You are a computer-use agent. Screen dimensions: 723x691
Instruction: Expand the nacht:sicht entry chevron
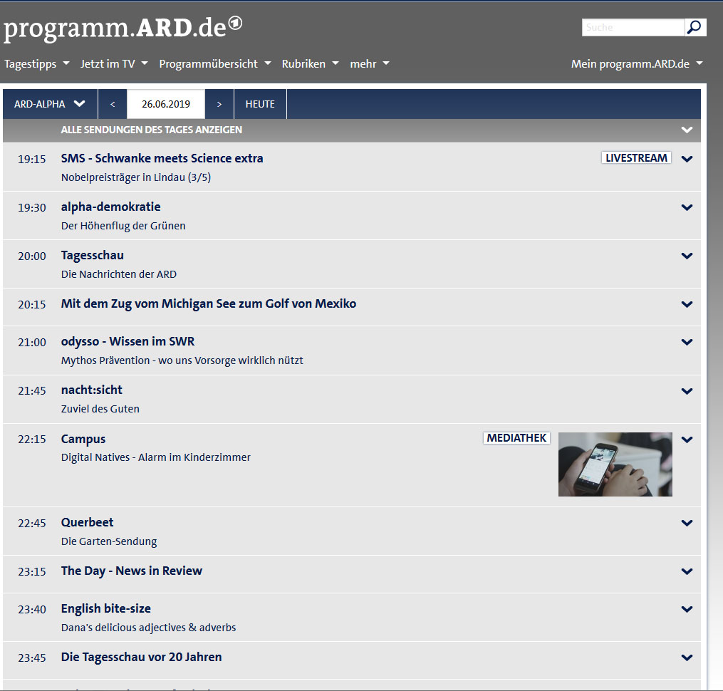point(687,390)
